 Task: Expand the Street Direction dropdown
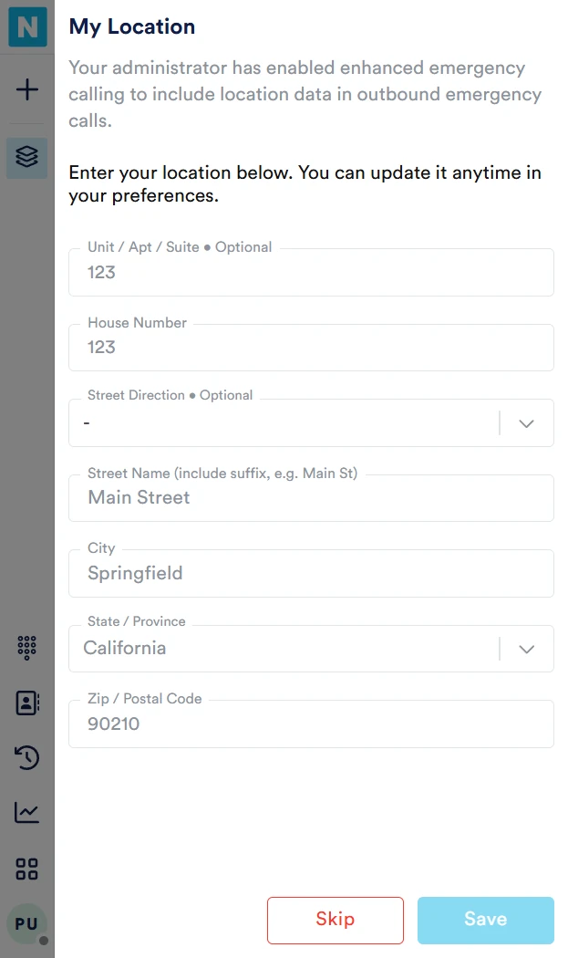(x=283, y=423)
